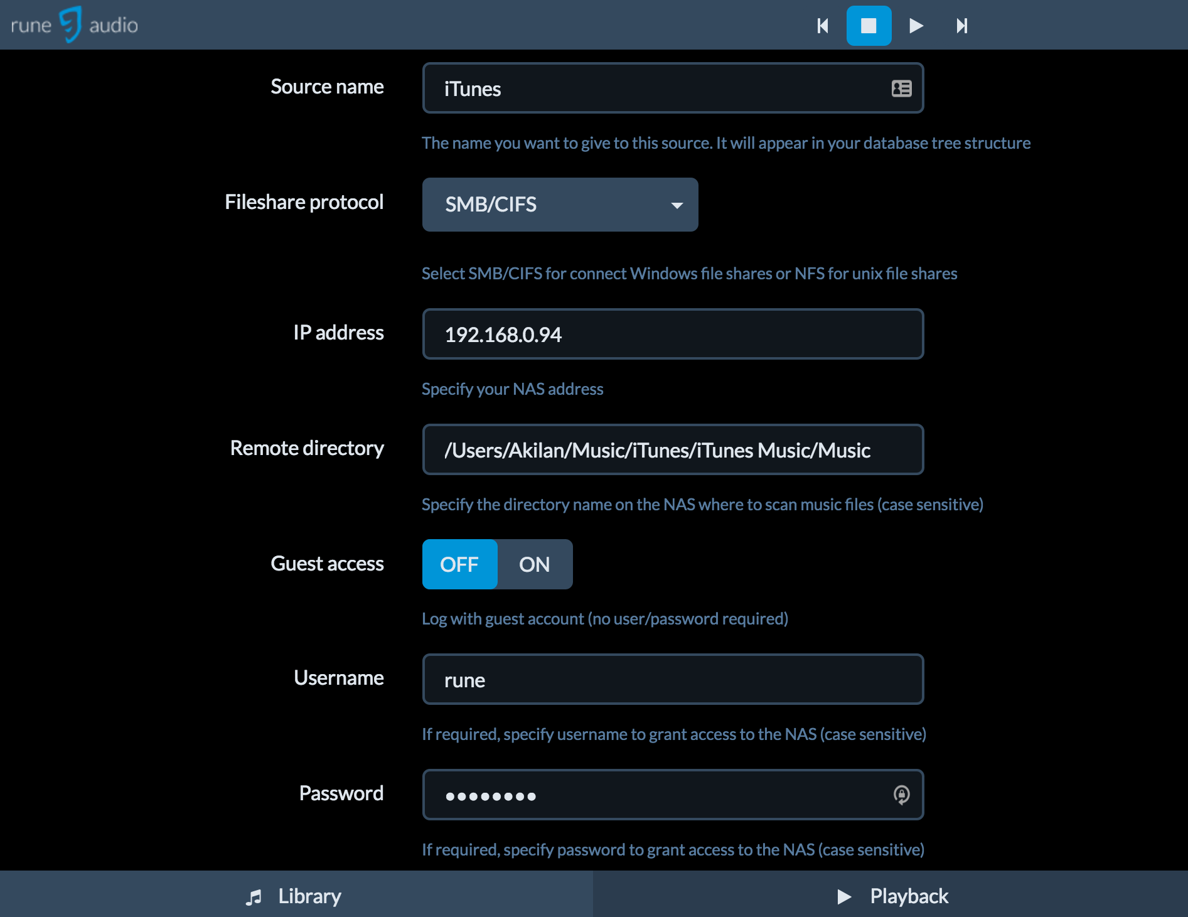The width and height of the screenshot is (1188, 917).
Task: Skip to the next track
Action: 961,26
